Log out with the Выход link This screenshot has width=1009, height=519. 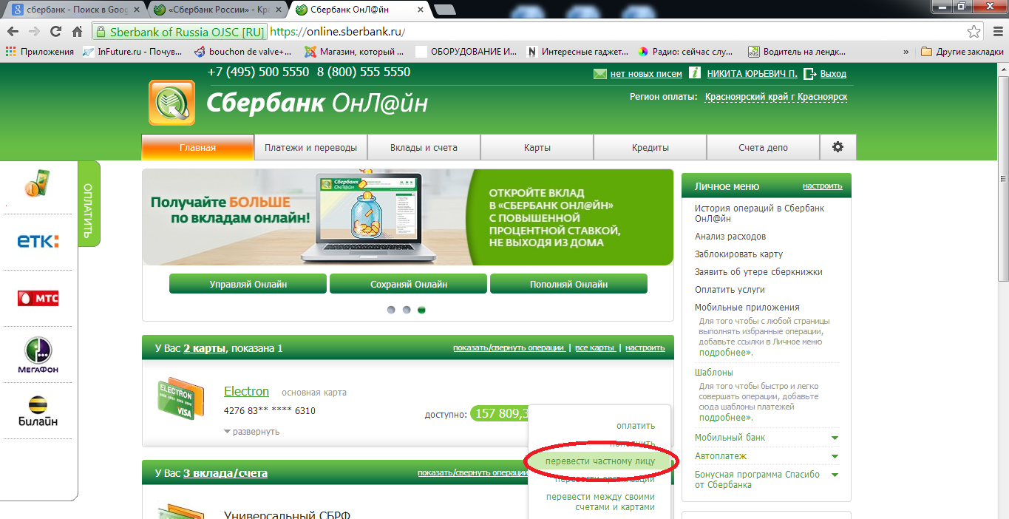(x=833, y=74)
